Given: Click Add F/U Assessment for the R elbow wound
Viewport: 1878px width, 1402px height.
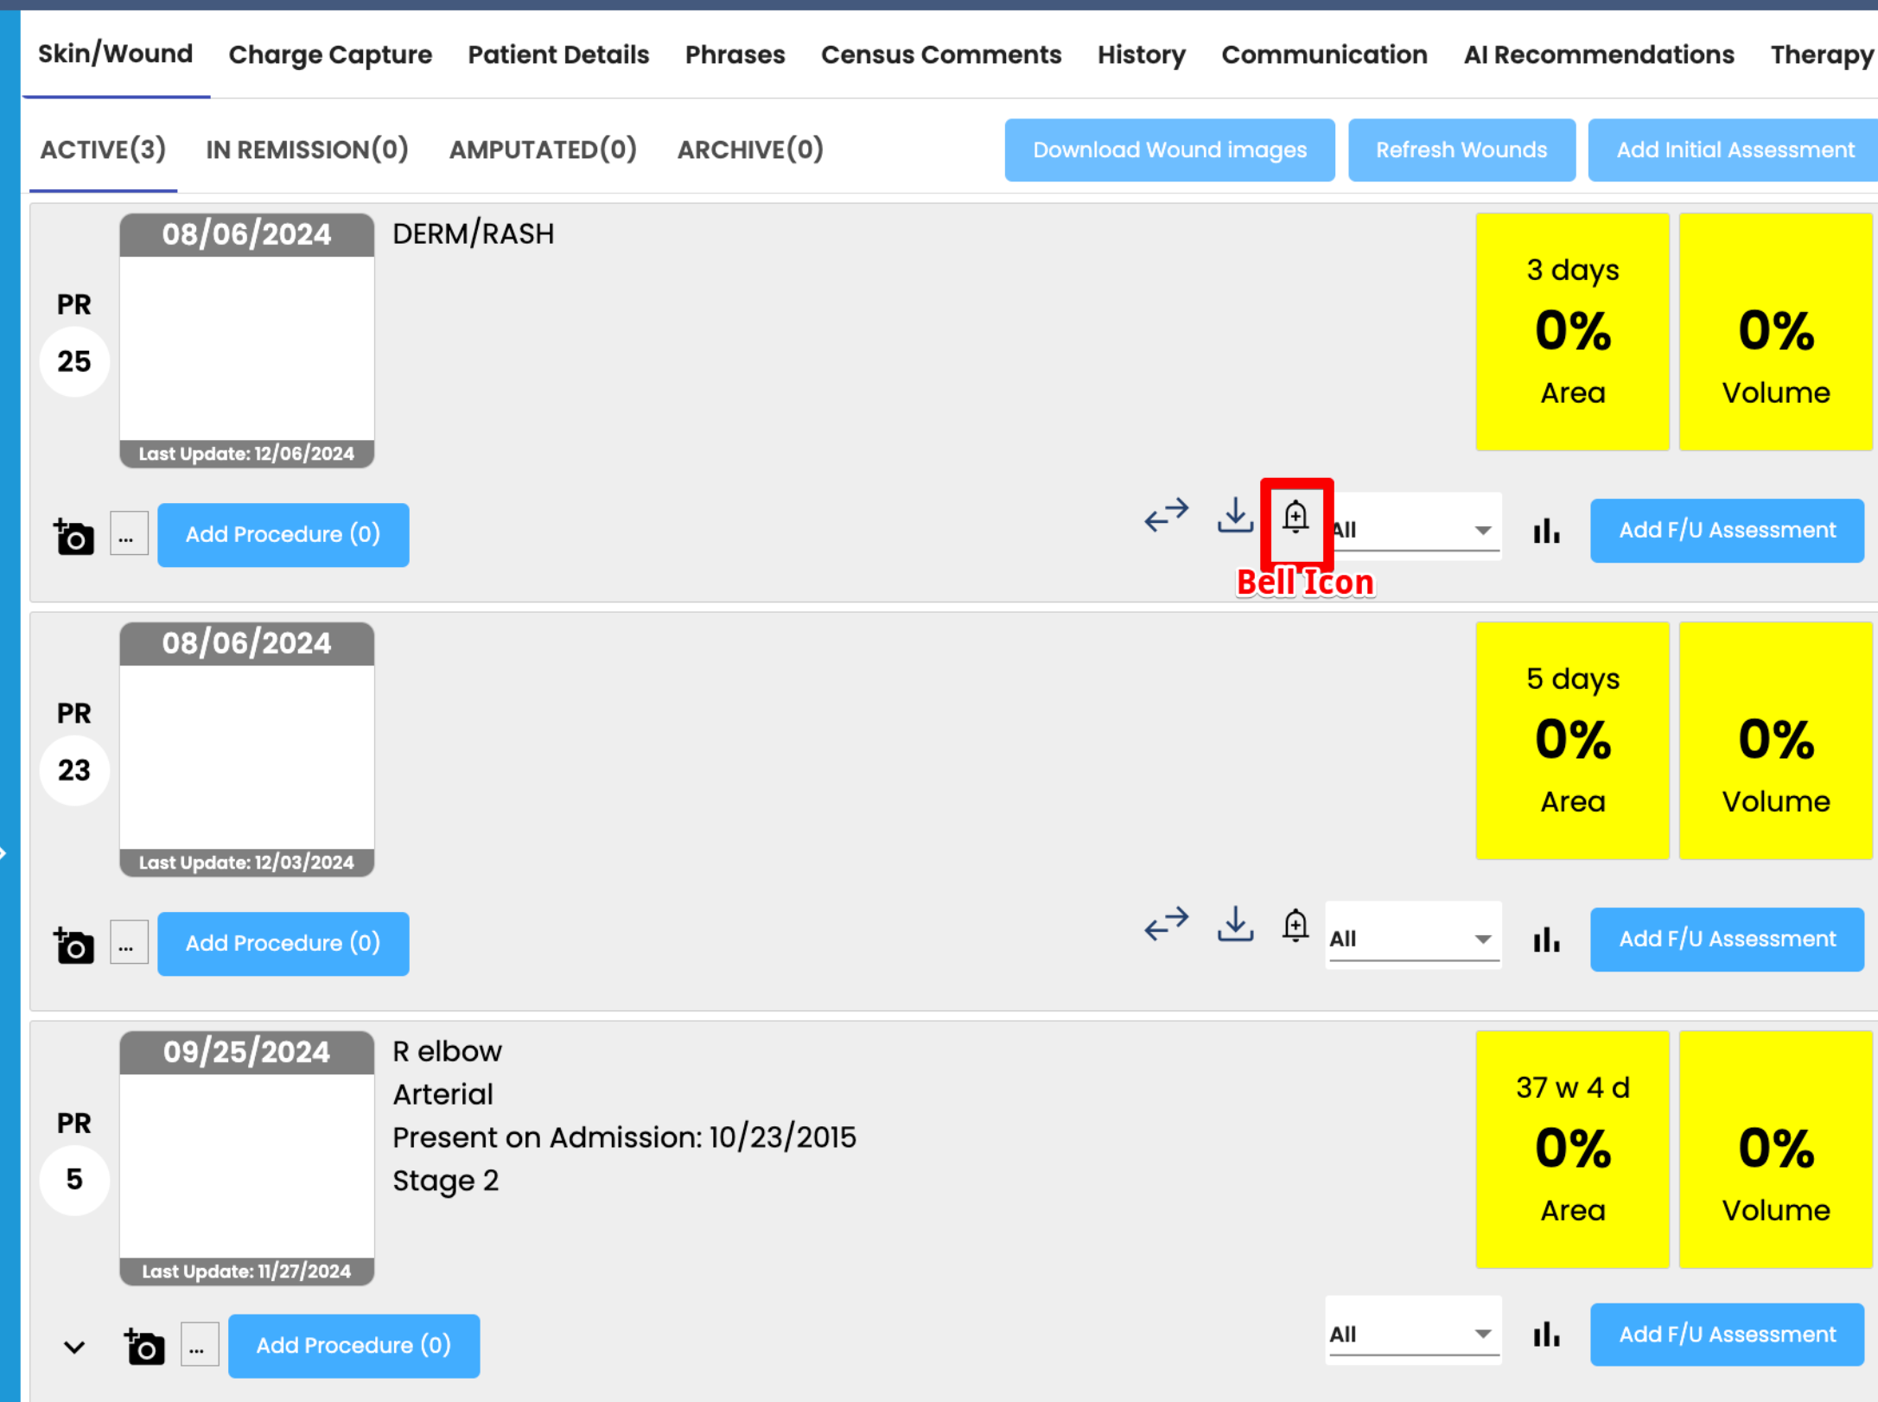Looking at the screenshot, I should point(1725,1334).
